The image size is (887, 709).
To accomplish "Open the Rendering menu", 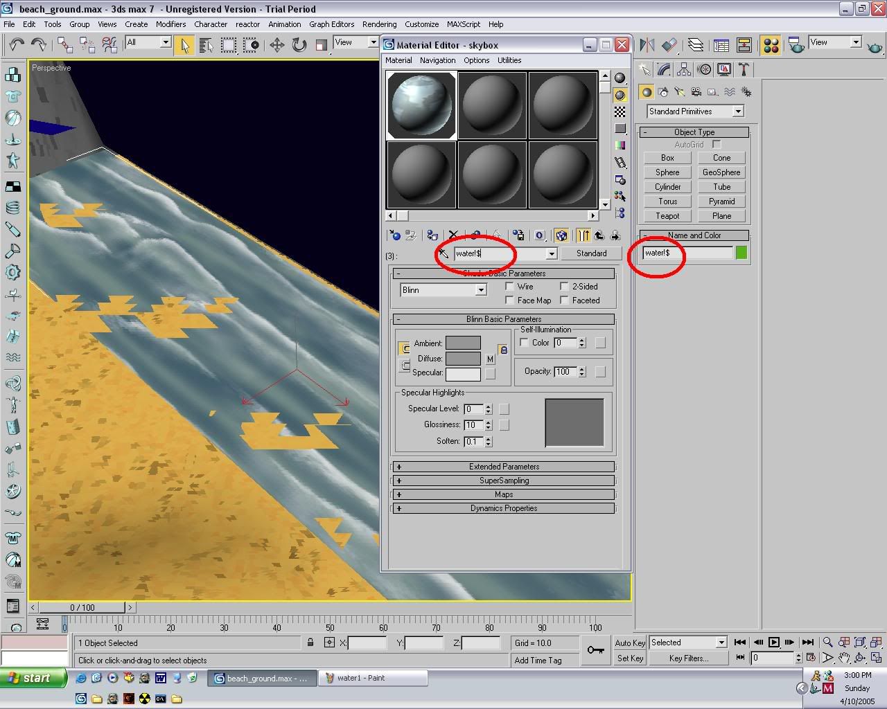I will (380, 24).
